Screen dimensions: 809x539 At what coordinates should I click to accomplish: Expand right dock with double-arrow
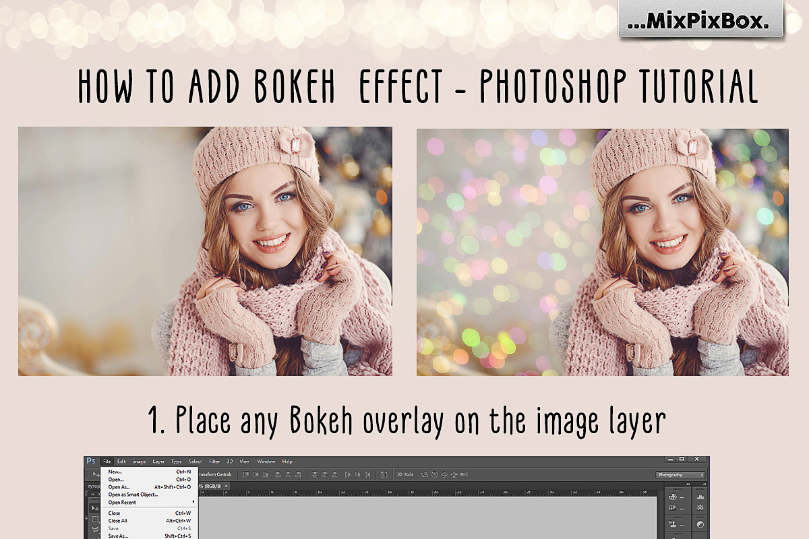(x=705, y=484)
